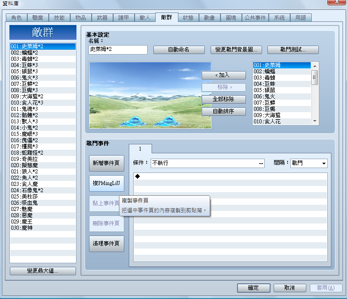Select troop 006:鬼火*3
This screenshot has width=347, height=299.
click(43, 78)
